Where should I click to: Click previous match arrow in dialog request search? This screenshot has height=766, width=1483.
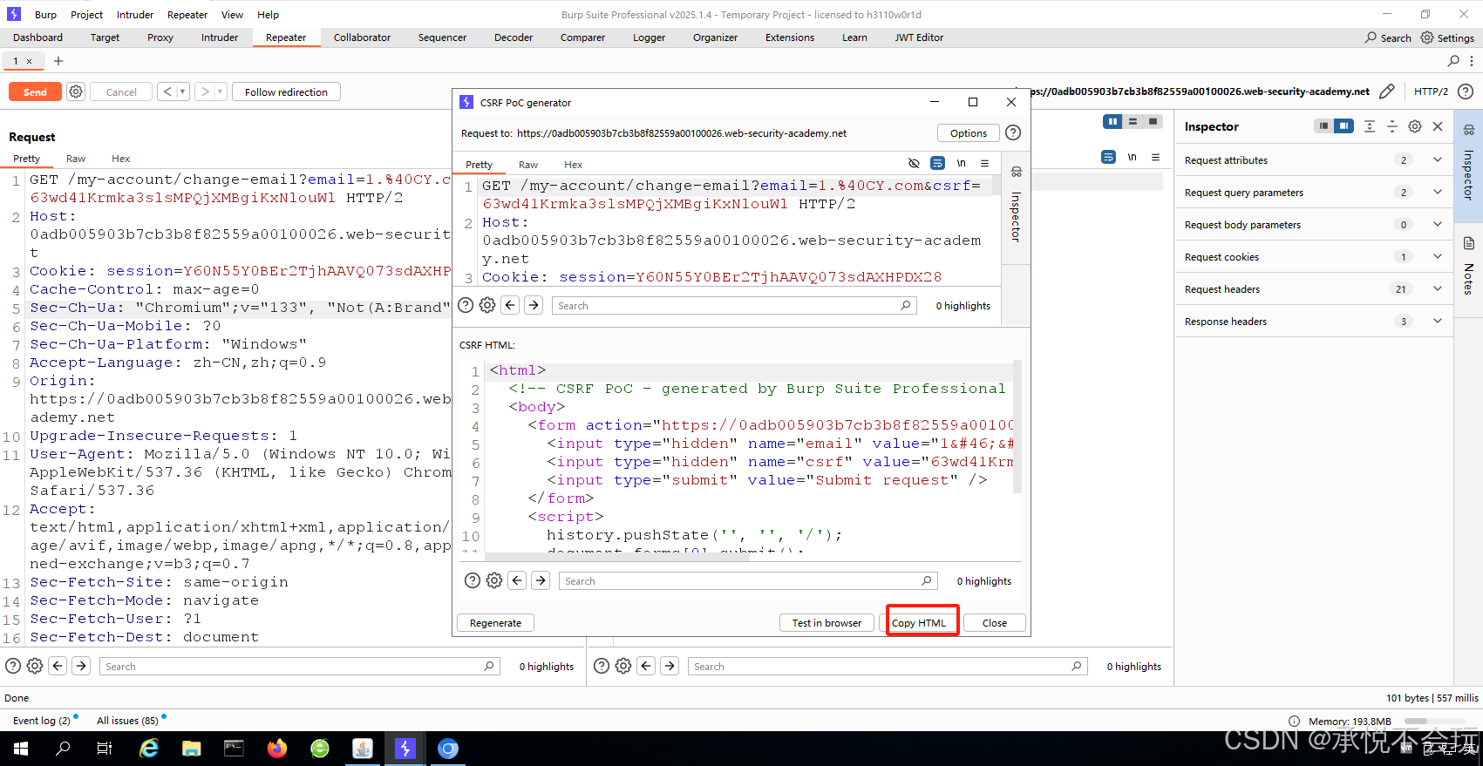pyautogui.click(x=511, y=305)
